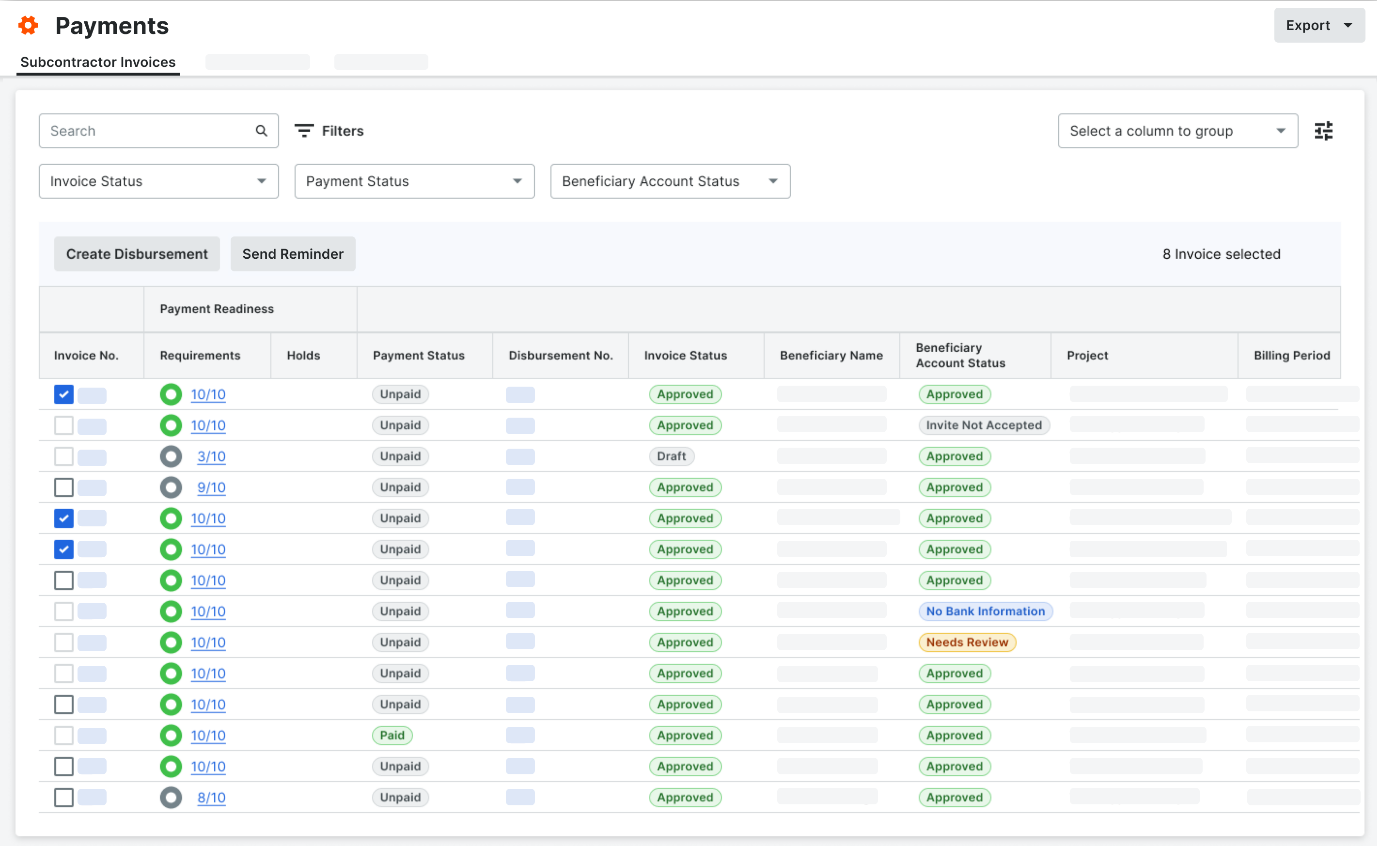Click the Invite Not Accepted badge
Screen dimensions: 1380x846
point(985,425)
